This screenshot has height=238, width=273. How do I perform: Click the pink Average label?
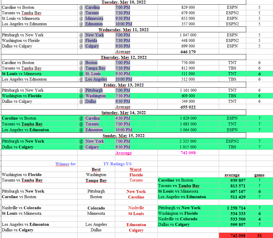pyautogui.click(x=124, y=153)
